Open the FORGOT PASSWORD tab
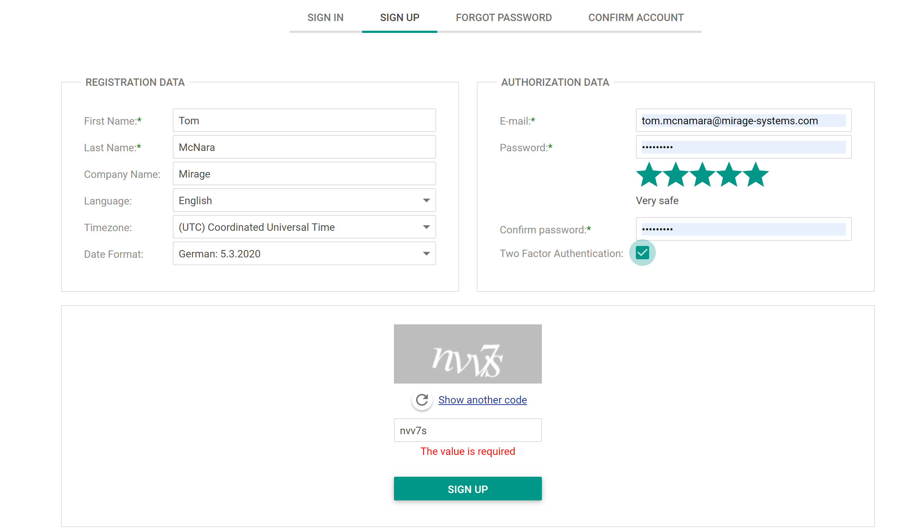 point(503,18)
